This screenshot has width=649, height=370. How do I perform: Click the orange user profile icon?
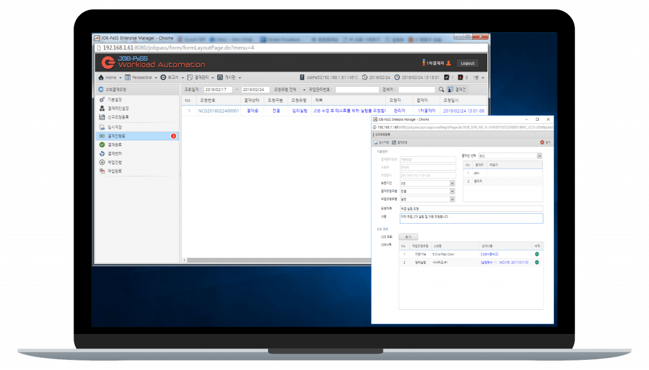tap(449, 63)
